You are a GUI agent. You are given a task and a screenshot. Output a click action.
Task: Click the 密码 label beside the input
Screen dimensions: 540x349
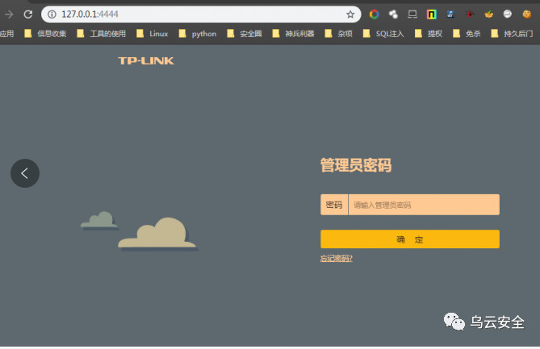coord(334,205)
